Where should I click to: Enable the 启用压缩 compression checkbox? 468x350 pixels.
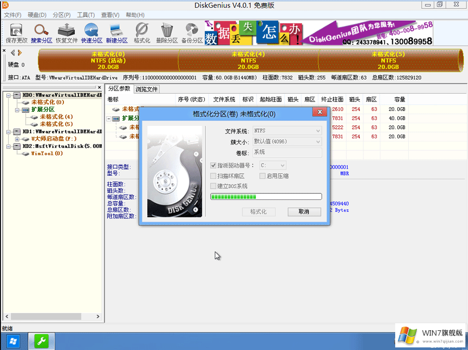click(263, 176)
